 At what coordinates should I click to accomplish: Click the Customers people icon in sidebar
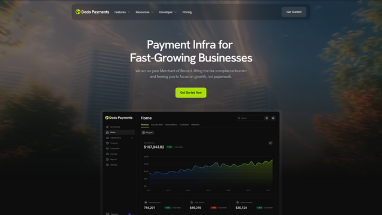coord(107,149)
